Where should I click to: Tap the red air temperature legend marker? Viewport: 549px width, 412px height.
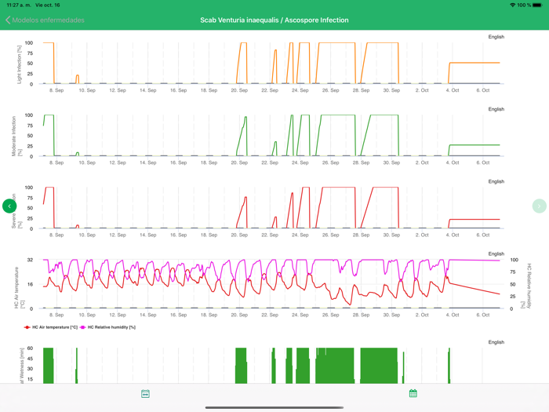pos(27,327)
